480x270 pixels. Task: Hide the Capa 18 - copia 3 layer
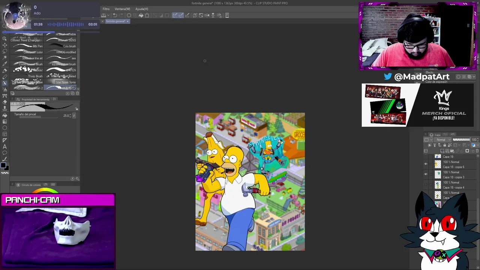pyautogui.click(x=426, y=174)
